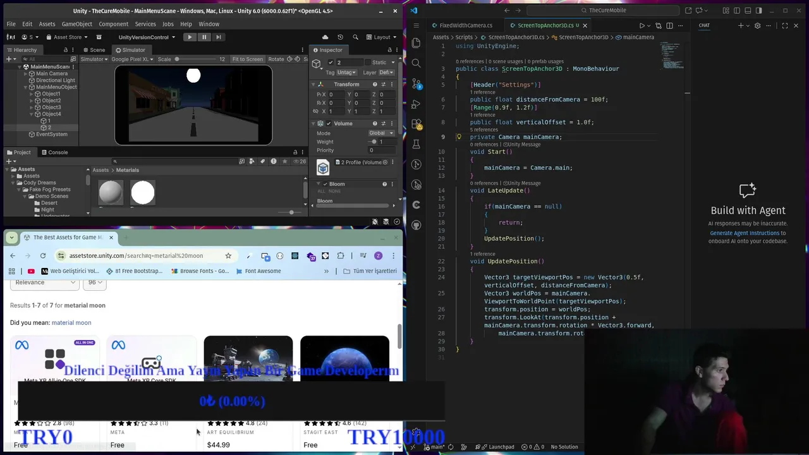Open the VS Code Explorer icon

[416, 42]
